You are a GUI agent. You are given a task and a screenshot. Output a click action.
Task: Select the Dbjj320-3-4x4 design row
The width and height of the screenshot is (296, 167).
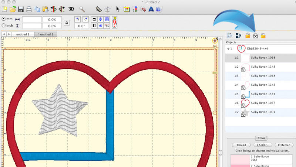260,49
